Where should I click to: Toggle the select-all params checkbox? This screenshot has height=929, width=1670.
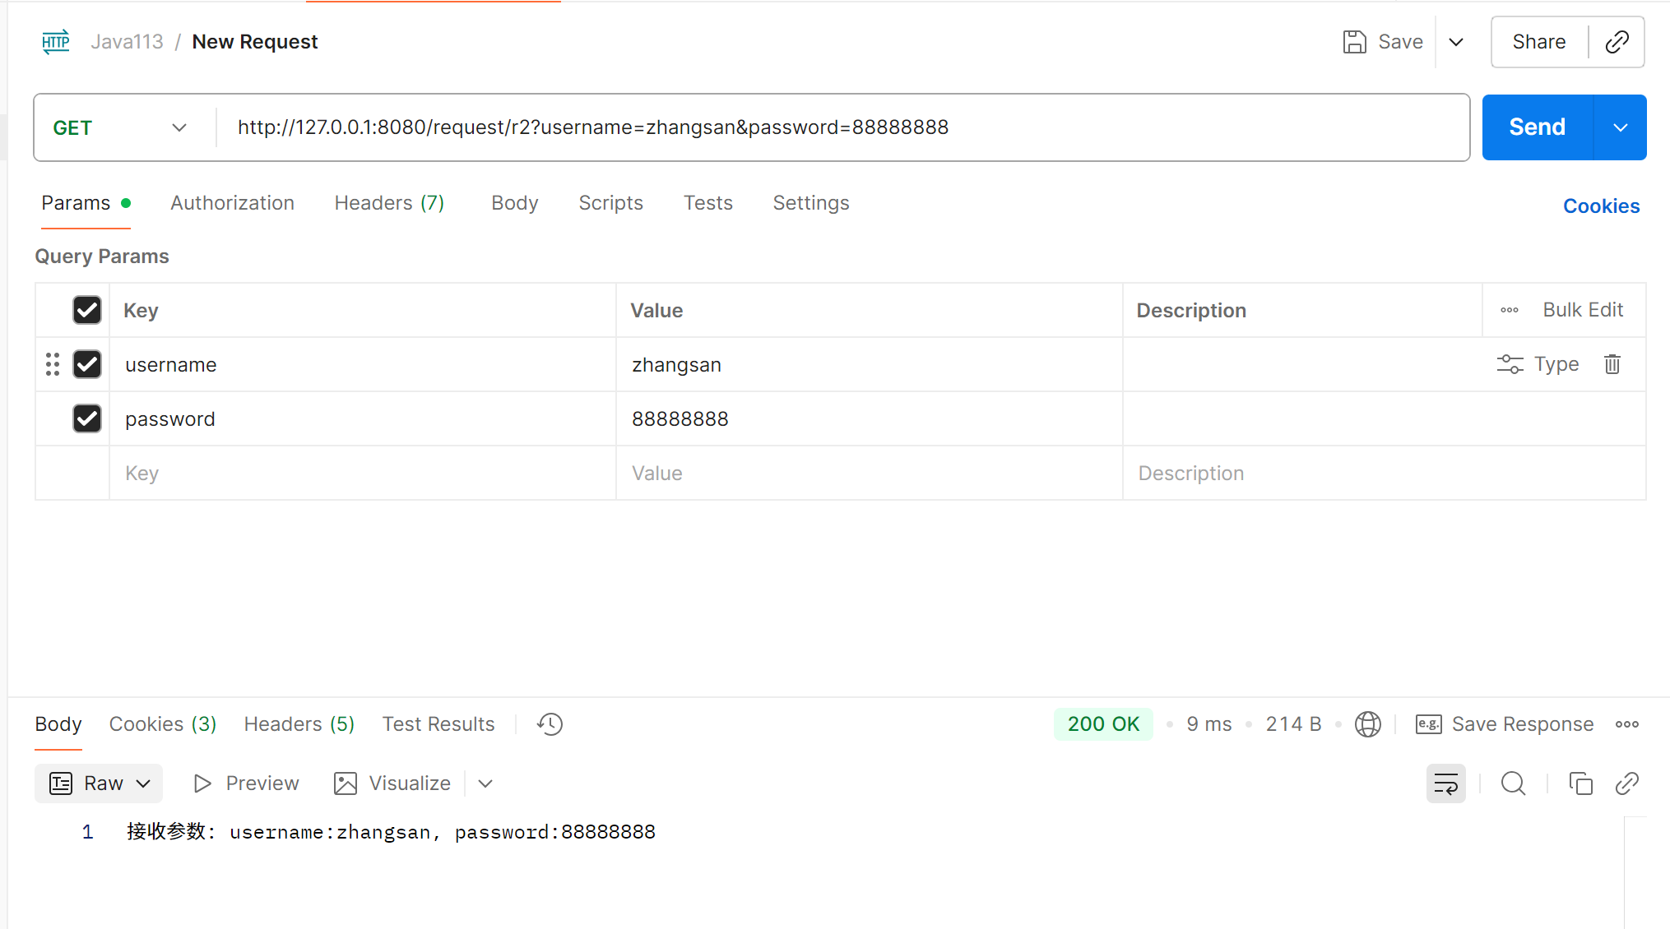[87, 310]
